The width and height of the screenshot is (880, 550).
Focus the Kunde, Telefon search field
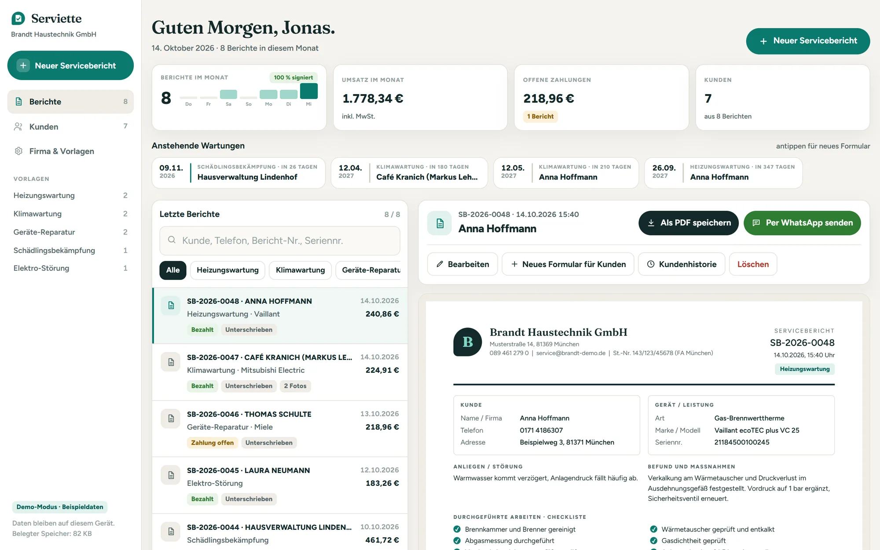coord(280,241)
